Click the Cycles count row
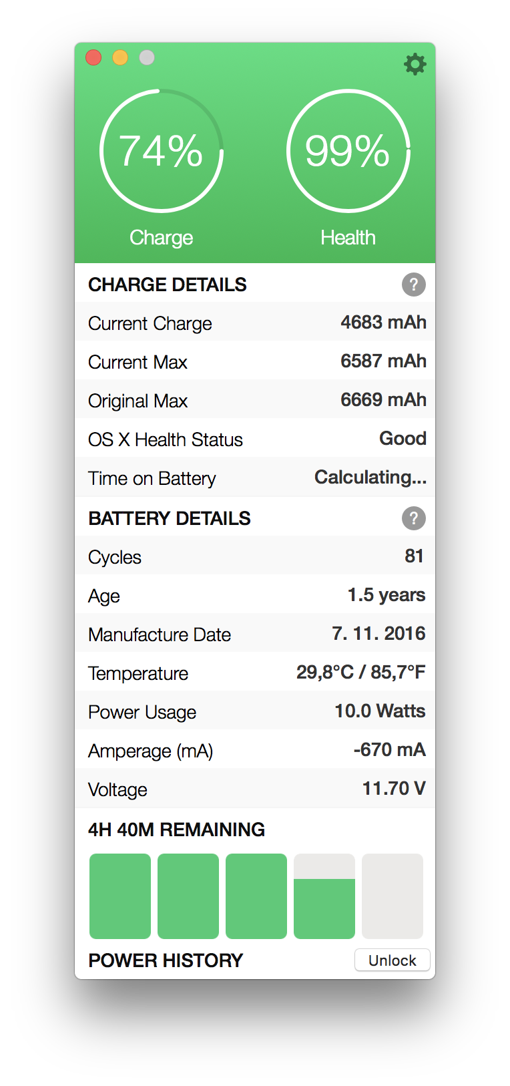This screenshot has width=510, height=1086. click(x=255, y=556)
